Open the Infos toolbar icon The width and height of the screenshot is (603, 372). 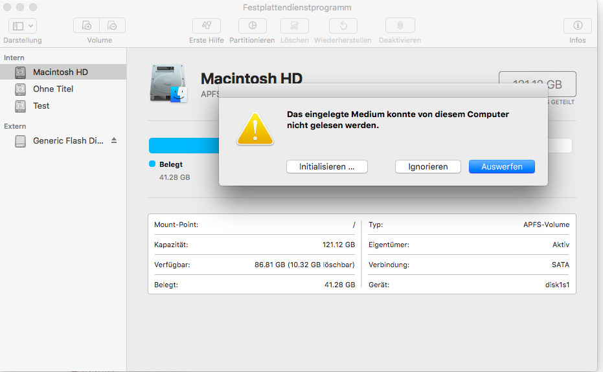point(578,25)
